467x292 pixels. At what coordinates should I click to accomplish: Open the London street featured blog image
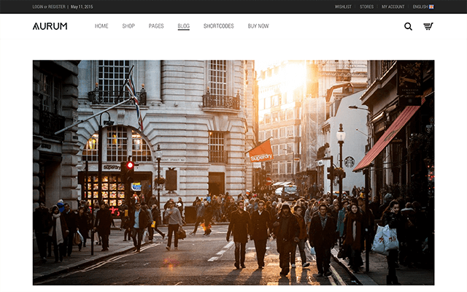[233, 172]
